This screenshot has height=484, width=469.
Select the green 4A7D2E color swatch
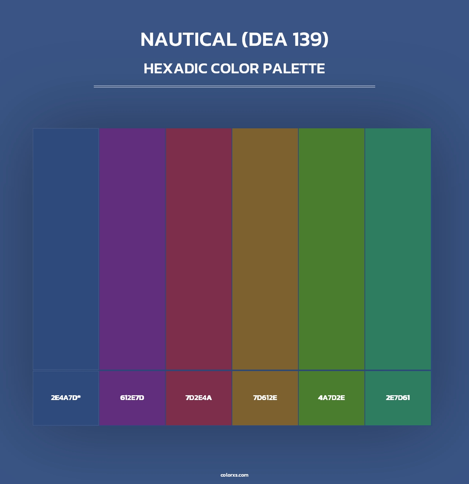332,249
